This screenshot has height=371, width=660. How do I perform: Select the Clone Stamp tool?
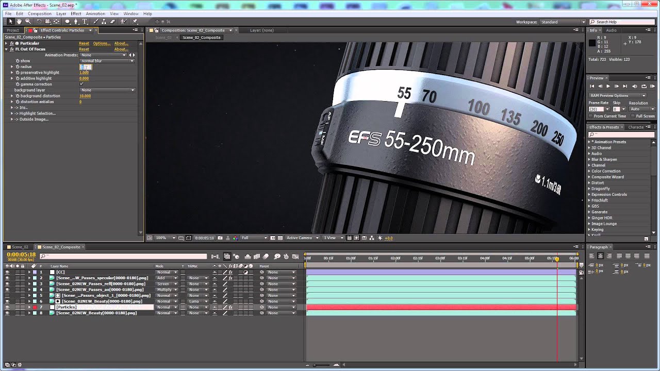pyautogui.click(x=104, y=22)
